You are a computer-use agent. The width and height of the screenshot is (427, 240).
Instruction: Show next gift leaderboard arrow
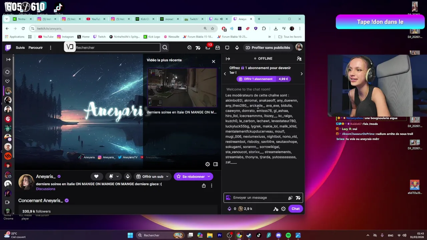coord(302,74)
